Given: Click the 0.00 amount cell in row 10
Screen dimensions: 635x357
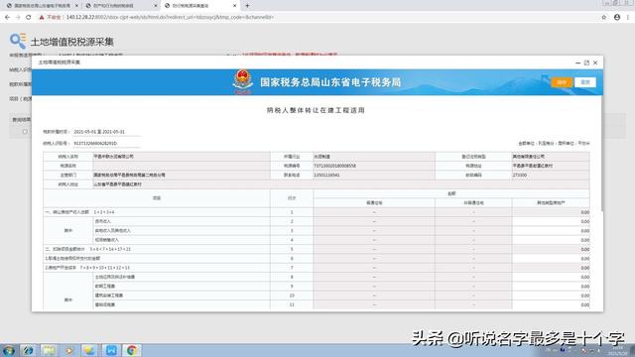Looking at the screenshot, I should pos(551,296).
